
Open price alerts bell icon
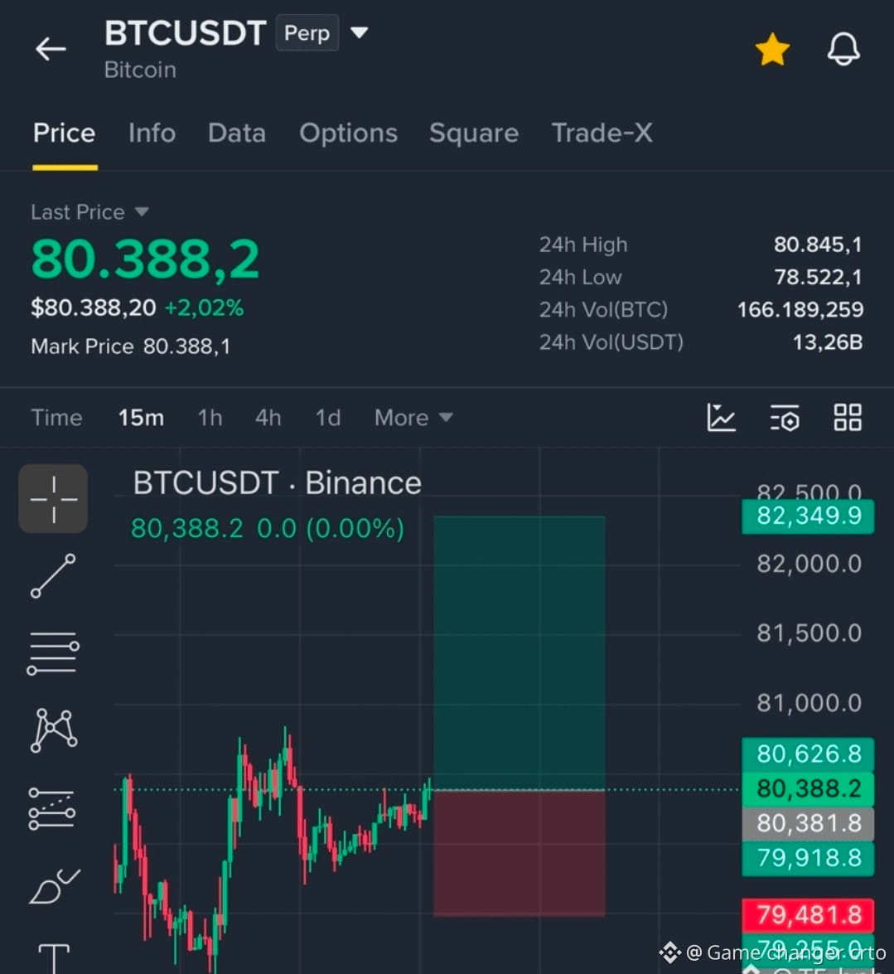(x=843, y=48)
